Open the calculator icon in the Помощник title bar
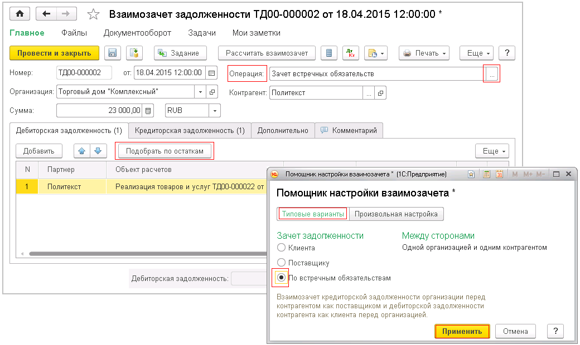Viewport: 580px width, 345px height. (486, 174)
